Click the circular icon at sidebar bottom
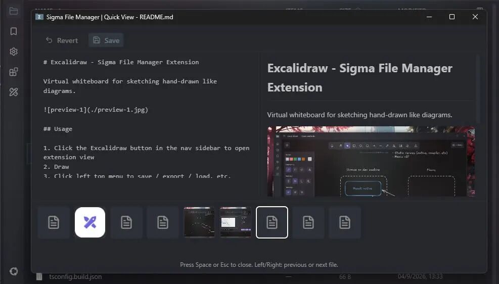499x284 pixels. 13,271
